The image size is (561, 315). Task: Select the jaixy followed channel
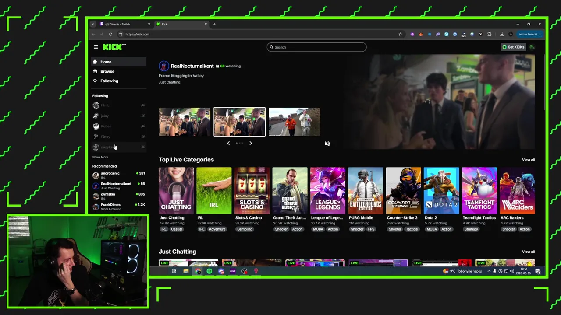point(119,115)
